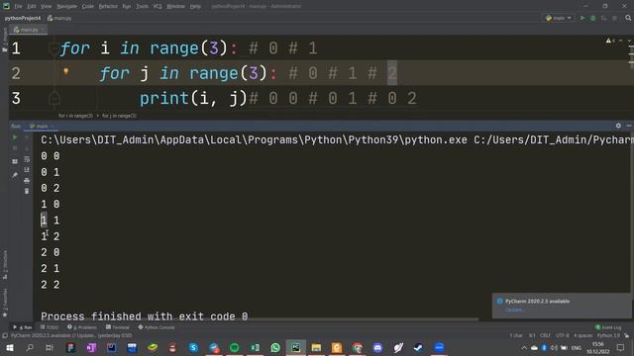The height and width of the screenshot is (356, 634).
Task: Show hidden tray icons chevron
Action: click(x=524, y=347)
